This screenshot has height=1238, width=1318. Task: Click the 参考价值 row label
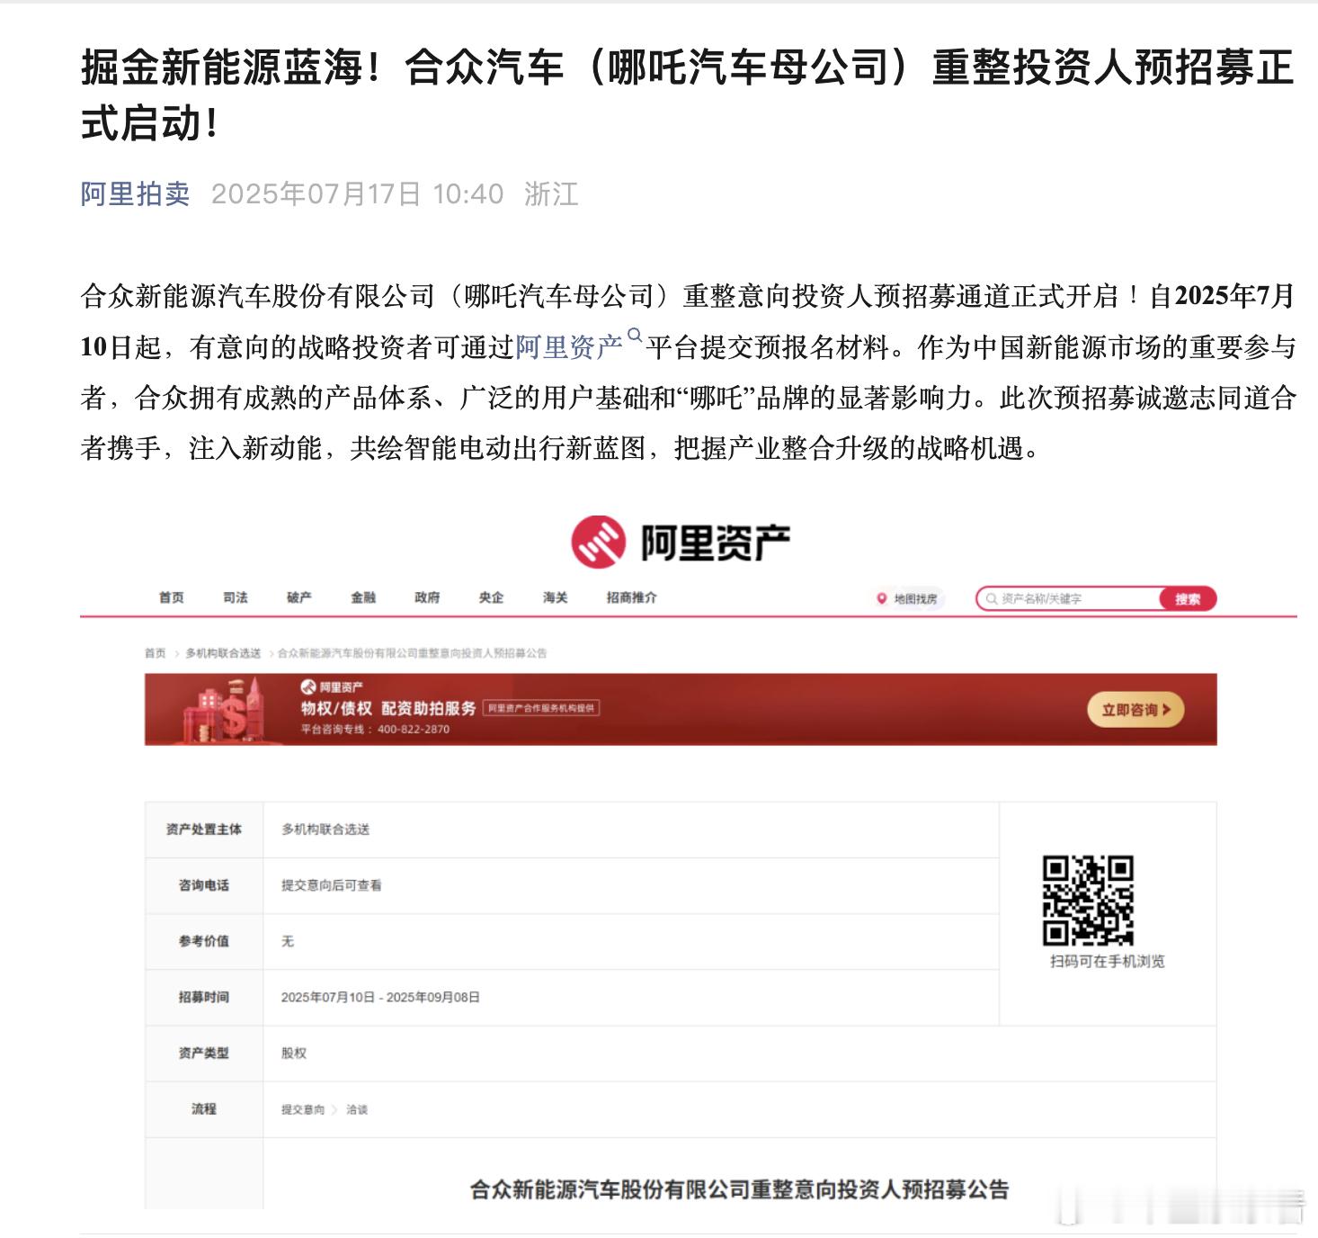[204, 941]
